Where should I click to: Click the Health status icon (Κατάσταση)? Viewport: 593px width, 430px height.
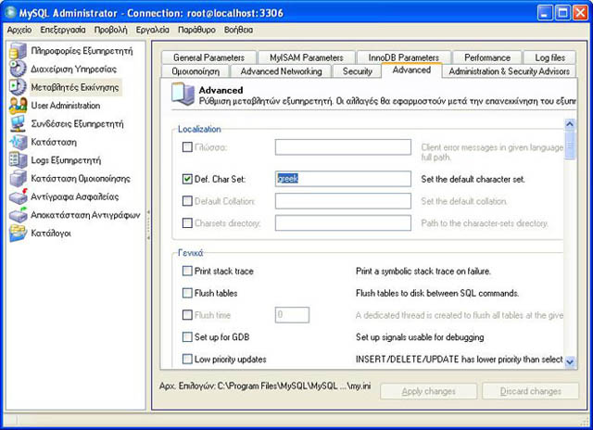[18, 142]
